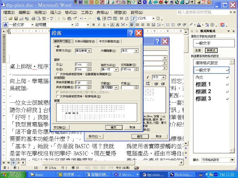Switch to the 中文印刷樣式 tab
The image size is (238, 178).
(x=109, y=41)
